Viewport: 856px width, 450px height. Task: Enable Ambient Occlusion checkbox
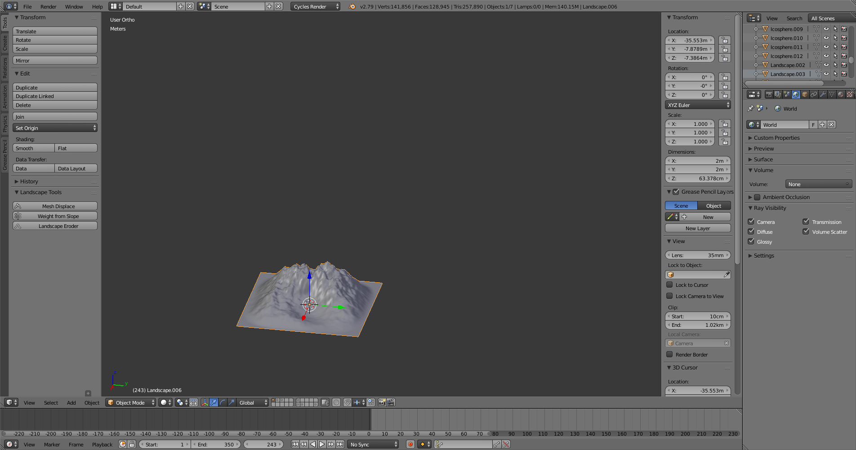[757, 197]
